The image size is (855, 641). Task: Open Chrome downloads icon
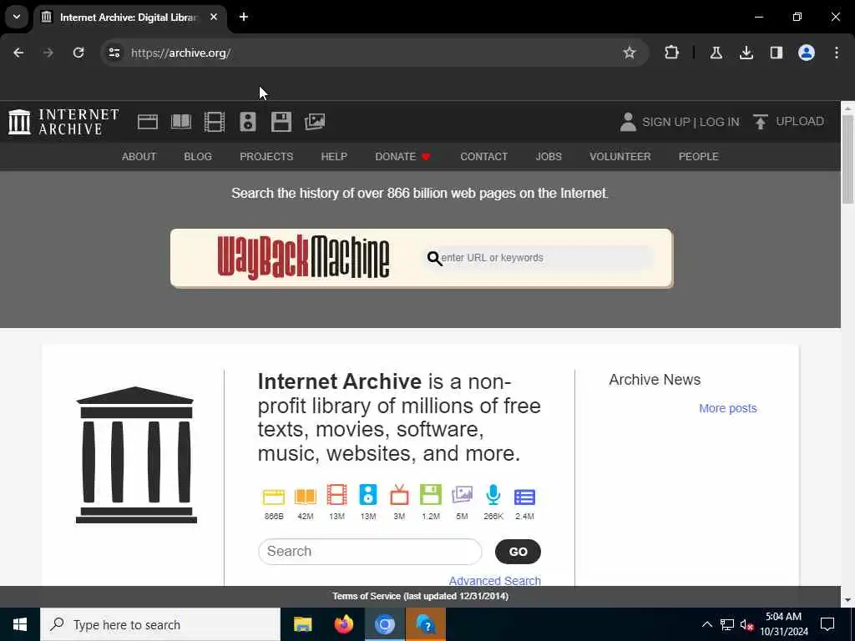point(746,53)
